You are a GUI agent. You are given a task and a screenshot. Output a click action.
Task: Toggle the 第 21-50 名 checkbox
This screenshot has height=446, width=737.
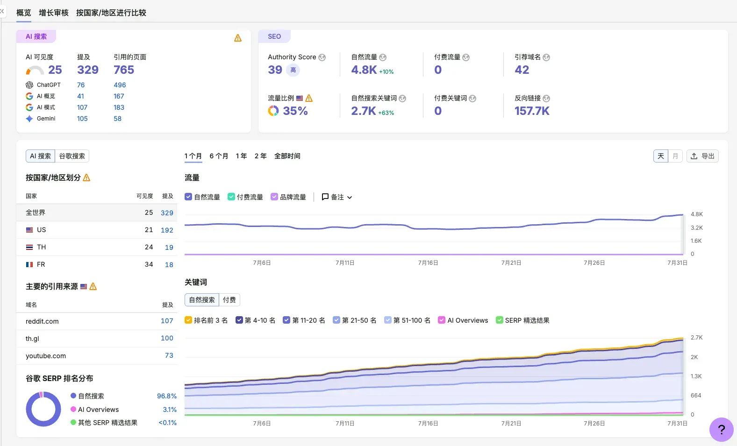pyautogui.click(x=336, y=320)
